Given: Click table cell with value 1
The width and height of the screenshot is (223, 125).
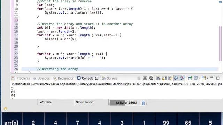Looking at the screenshot, I should pyautogui.click(x=144, y=119).
